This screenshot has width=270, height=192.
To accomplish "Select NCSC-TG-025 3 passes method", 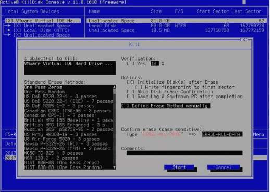I will (x=68, y=153).
